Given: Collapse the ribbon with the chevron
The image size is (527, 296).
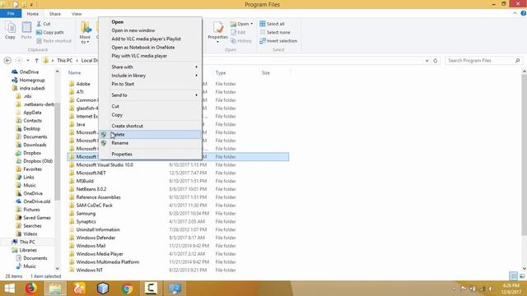Looking at the screenshot, I should [x=515, y=13].
